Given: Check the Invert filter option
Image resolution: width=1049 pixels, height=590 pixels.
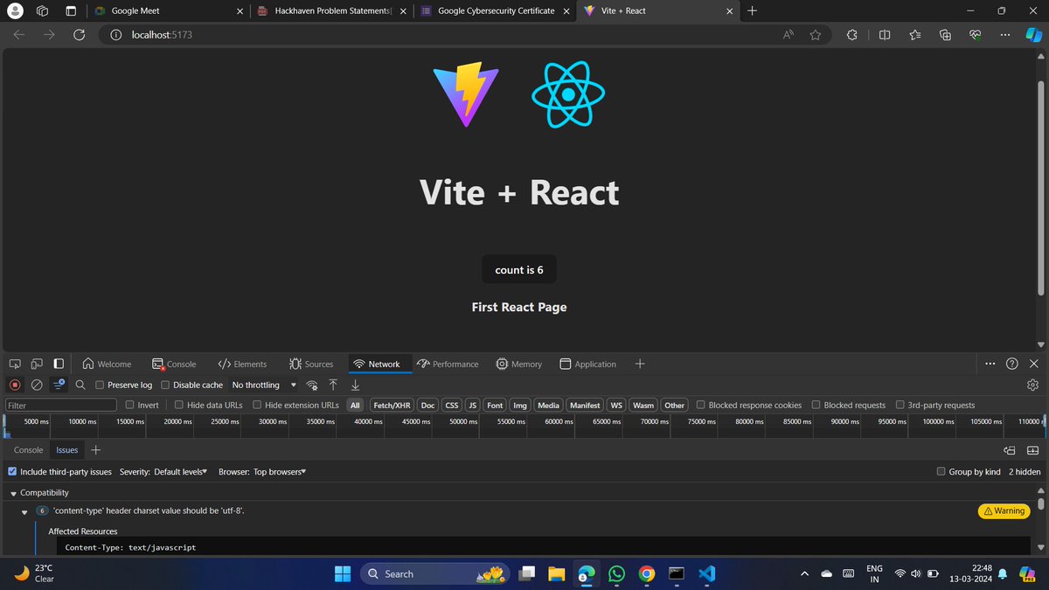Looking at the screenshot, I should pos(130,405).
